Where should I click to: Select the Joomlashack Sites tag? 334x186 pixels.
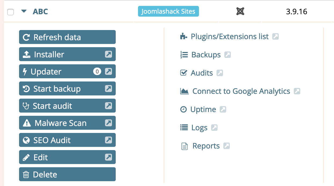tap(168, 12)
